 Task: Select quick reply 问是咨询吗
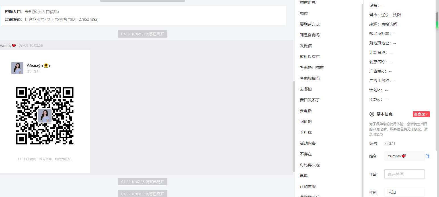point(310,35)
